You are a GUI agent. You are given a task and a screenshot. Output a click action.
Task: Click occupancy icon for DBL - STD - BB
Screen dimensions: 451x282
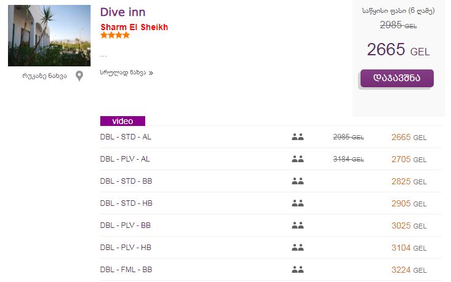tap(298, 181)
